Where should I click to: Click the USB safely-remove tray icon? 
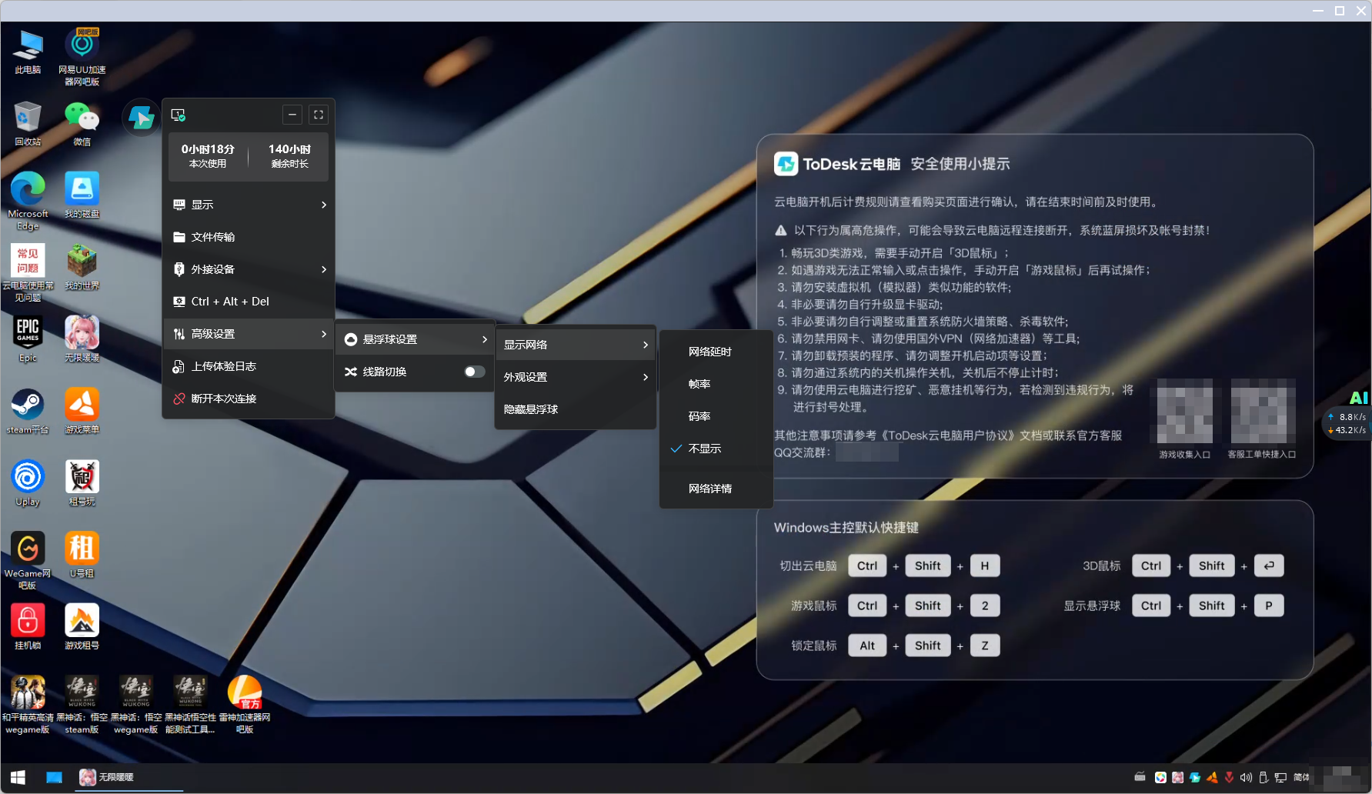[x=1264, y=777]
